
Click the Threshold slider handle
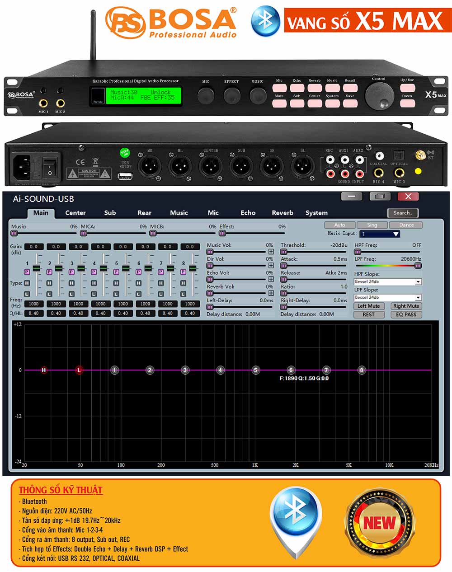(x=284, y=252)
